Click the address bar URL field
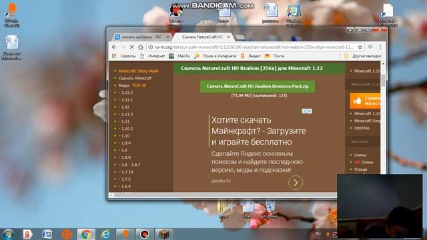Viewport: 427px width, 240px height. 254,47
